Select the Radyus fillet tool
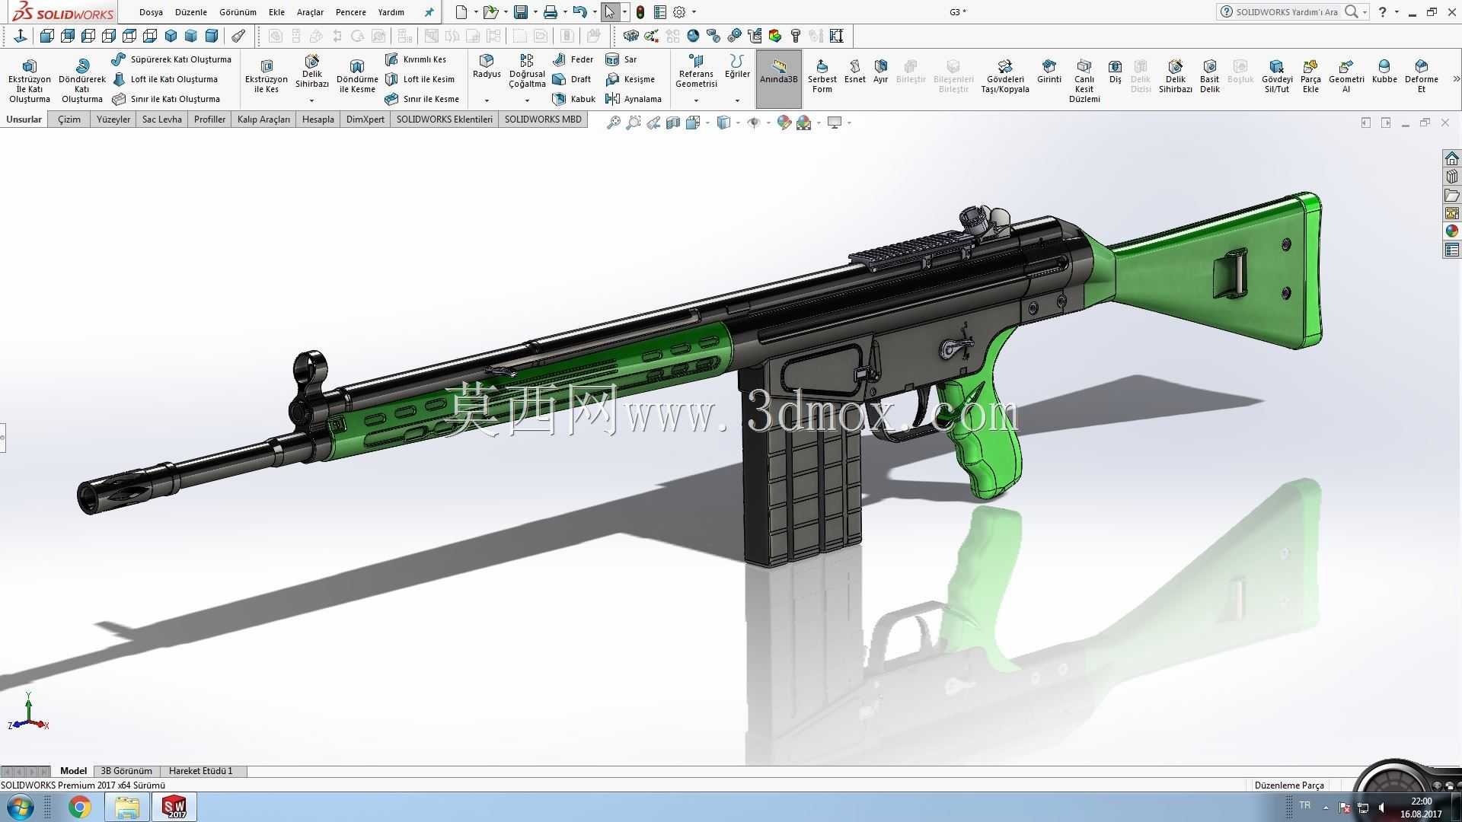1462x822 pixels. pyautogui.click(x=487, y=66)
